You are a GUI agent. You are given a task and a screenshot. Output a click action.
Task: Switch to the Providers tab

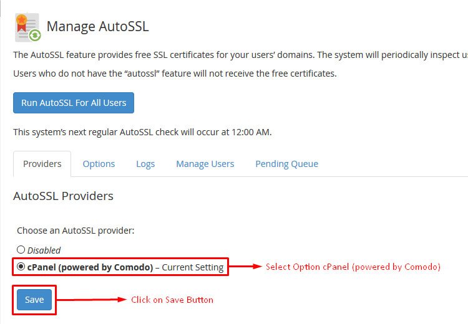pyautogui.click(x=42, y=164)
